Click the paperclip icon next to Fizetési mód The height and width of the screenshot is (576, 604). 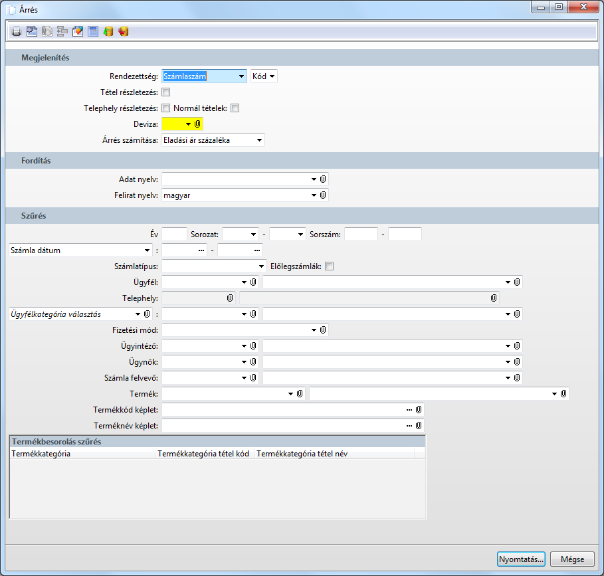click(322, 330)
